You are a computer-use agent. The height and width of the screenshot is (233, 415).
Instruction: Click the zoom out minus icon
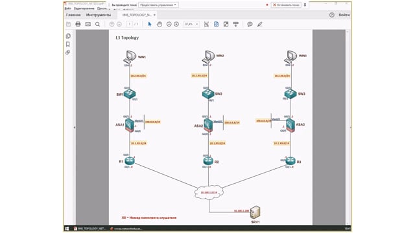[x=169, y=25]
